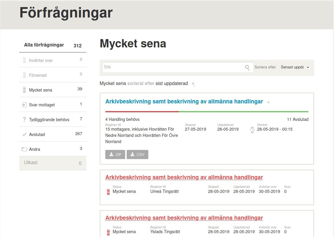Click Skapad date 27-05-2019

(195, 129)
